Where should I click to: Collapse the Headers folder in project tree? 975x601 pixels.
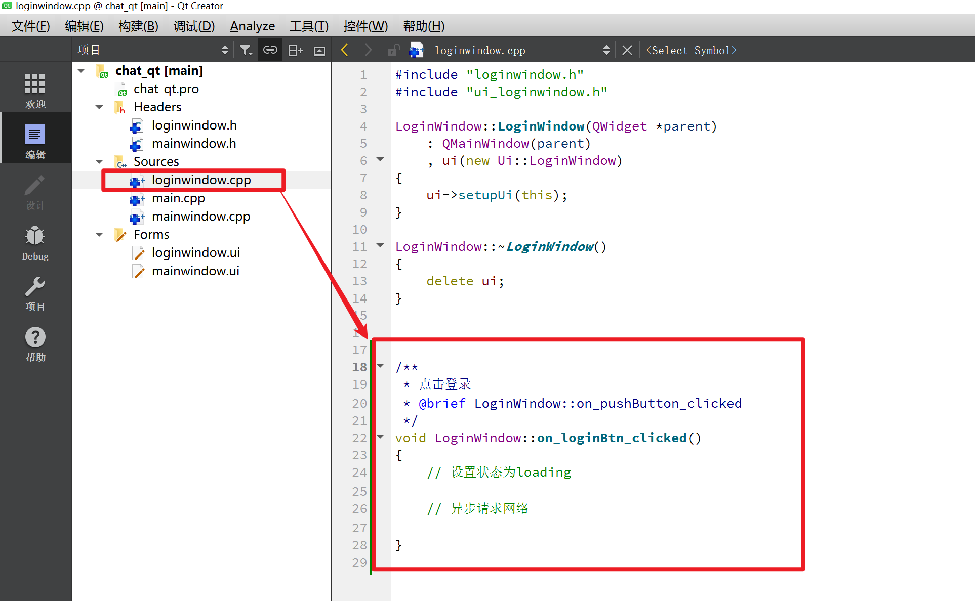click(99, 107)
